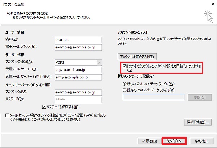The width and height of the screenshot is (217, 148).
Task: Uncheck automatic account test on 次へ checkbox
Action: point(124,66)
